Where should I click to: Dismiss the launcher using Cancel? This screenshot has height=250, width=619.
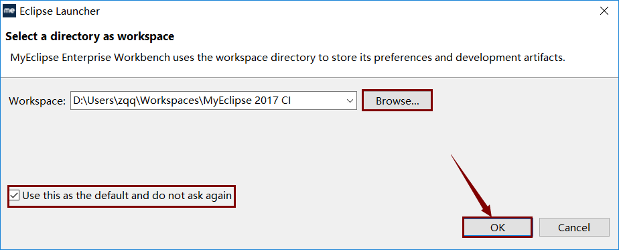[574, 227]
